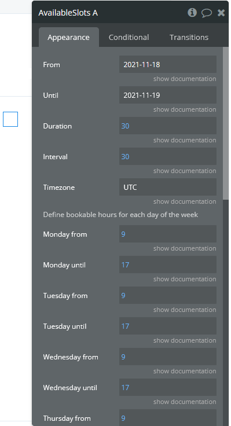231x426 pixels.
Task: Open the comment bubble icon
Action: 207,13
